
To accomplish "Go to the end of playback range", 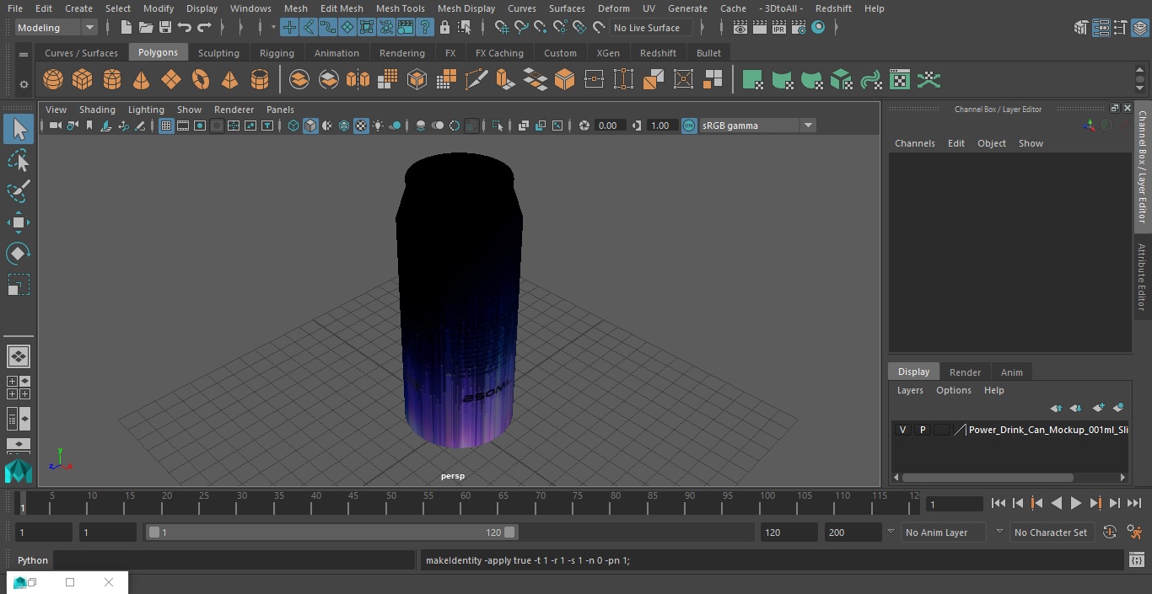I will 1134,503.
